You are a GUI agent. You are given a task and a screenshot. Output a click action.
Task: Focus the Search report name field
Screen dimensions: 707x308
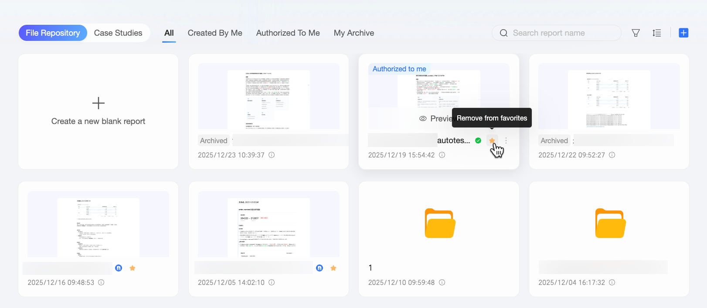coord(557,33)
